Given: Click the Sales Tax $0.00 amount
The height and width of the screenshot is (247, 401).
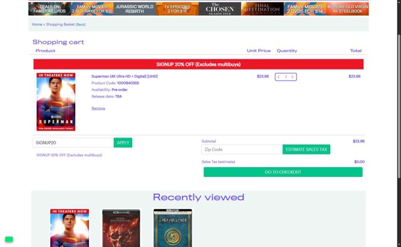Looking at the screenshot, I should click(359, 162).
